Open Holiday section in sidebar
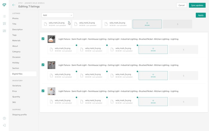The image size is (209, 131). [16, 63]
